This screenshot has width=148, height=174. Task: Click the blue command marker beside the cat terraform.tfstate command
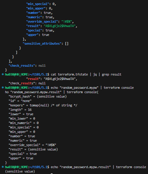3,74
